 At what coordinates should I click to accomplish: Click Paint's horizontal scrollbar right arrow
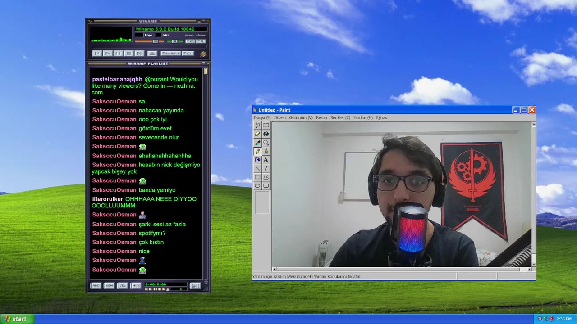coord(529,269)
